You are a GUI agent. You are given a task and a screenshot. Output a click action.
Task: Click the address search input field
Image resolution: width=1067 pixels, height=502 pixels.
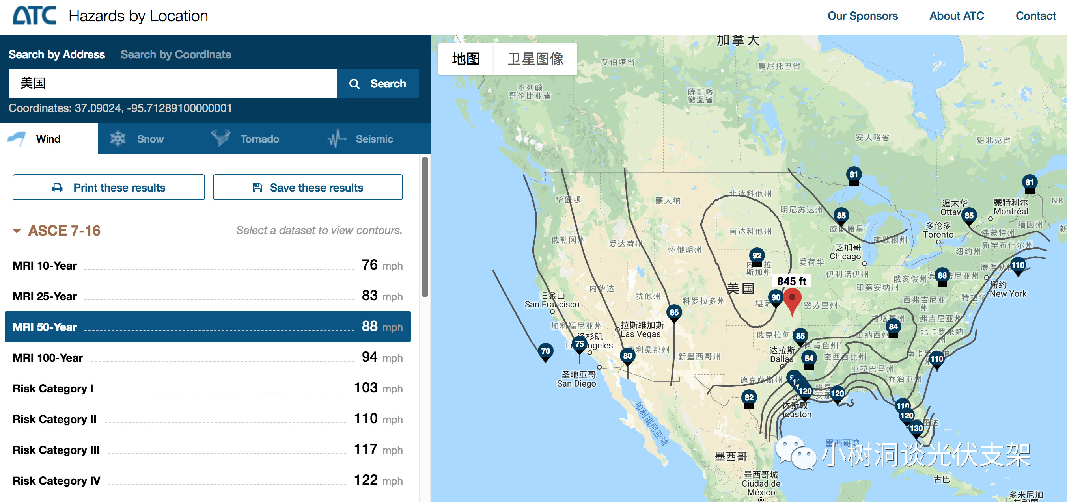pos(173,84)
